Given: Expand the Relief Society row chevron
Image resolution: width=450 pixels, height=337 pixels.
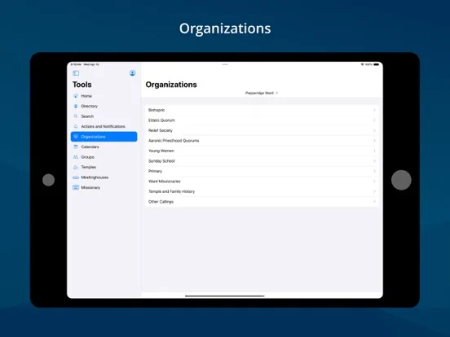Looking at the screenshot, I should click(374, 130).
